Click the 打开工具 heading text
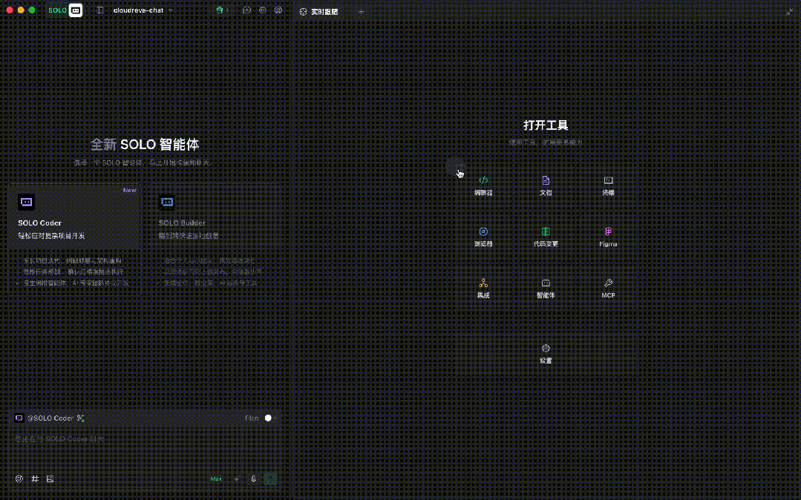This screenshot has width=801, height=500. [546, 125]
